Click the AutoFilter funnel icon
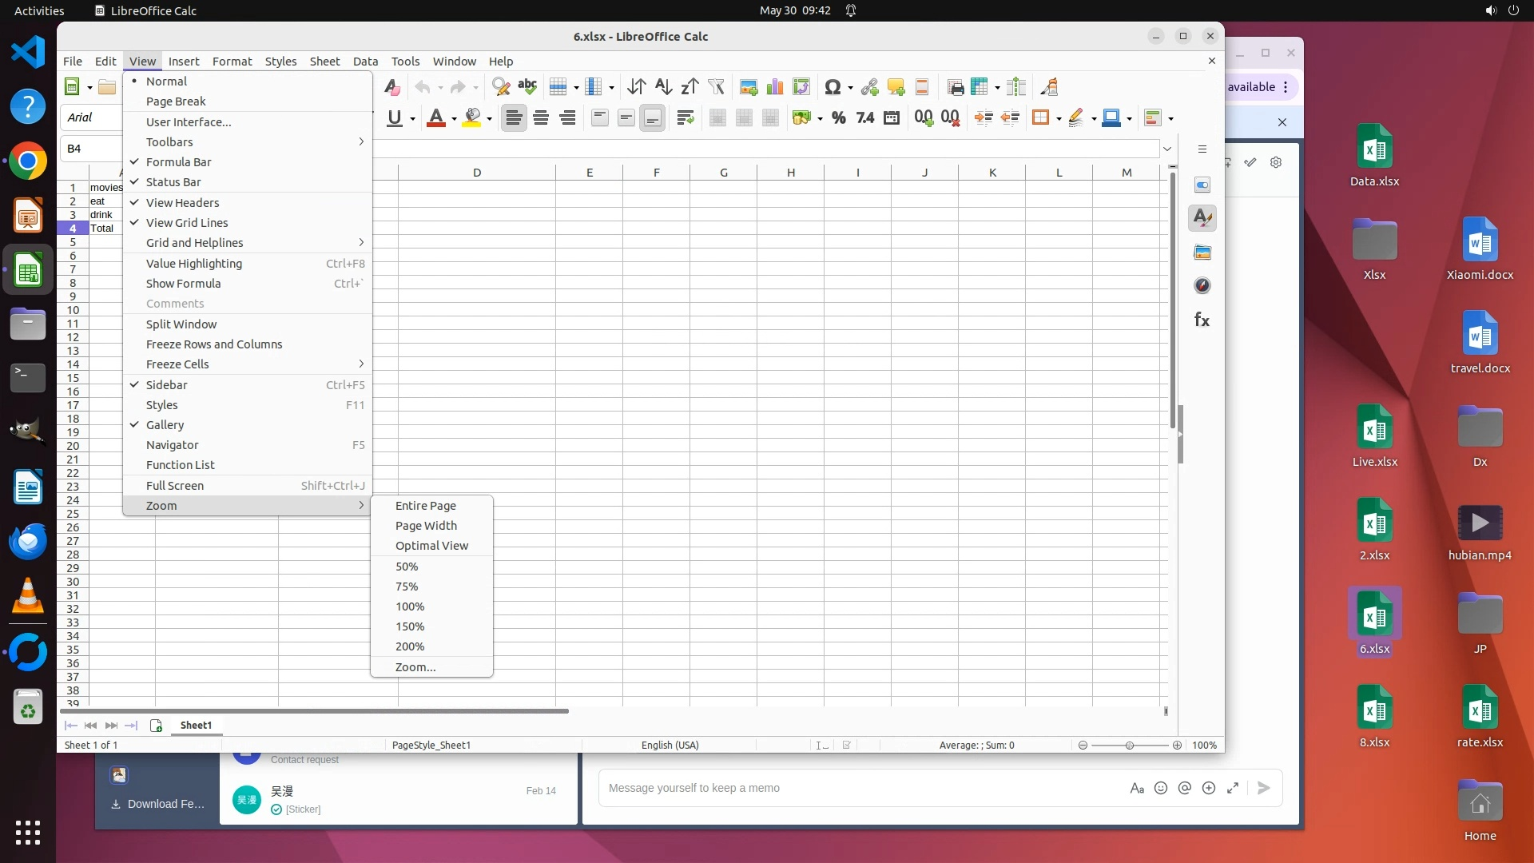1534x863 pixels. [717, 87]
